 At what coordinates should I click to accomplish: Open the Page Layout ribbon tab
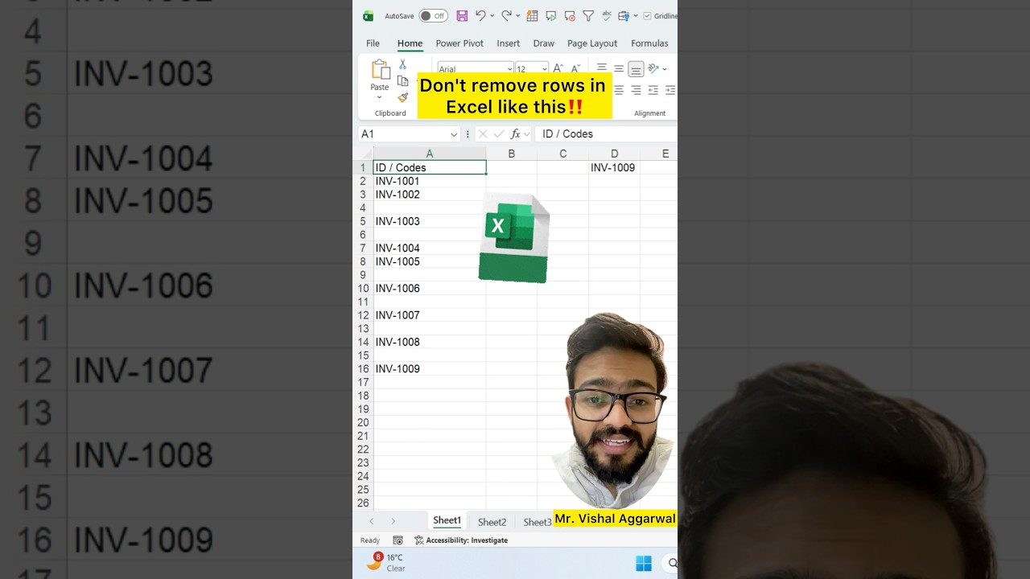pyautogui.click(x=591, y=43)
